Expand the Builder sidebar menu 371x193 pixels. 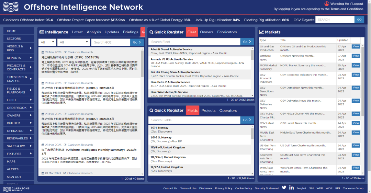coord(19,123)
